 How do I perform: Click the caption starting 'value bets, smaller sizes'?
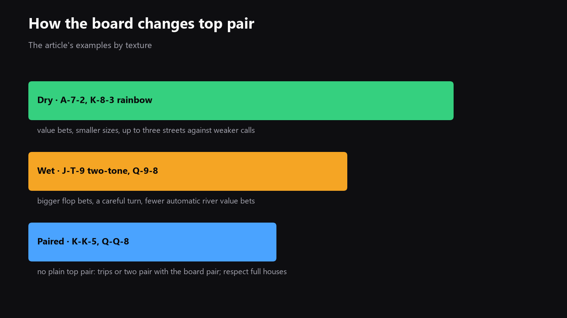[146, 130]
